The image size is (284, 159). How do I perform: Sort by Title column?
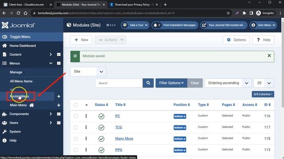pyautogui.click(x=120, y=105)
